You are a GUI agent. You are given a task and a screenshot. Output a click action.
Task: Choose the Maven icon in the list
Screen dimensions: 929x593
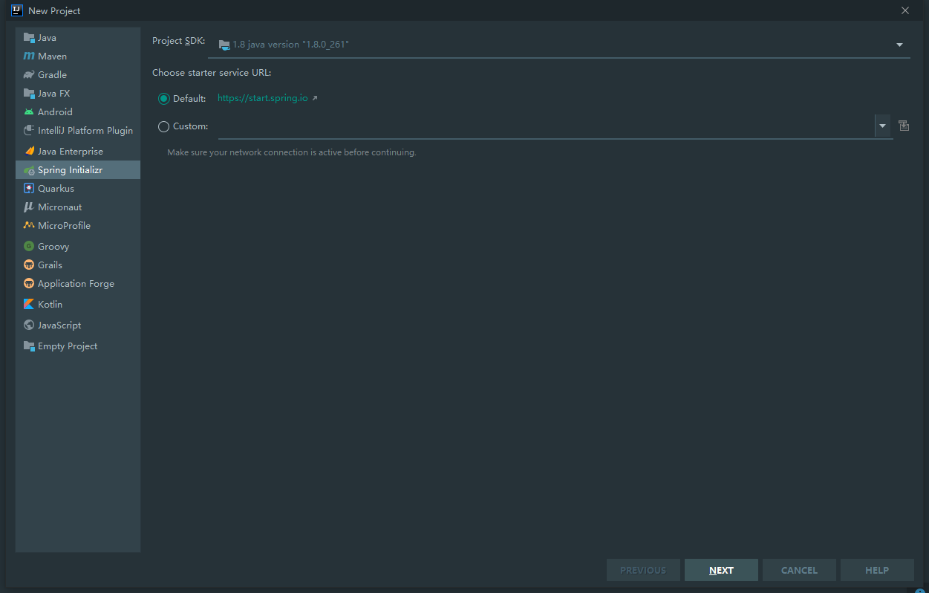point(29,56)
